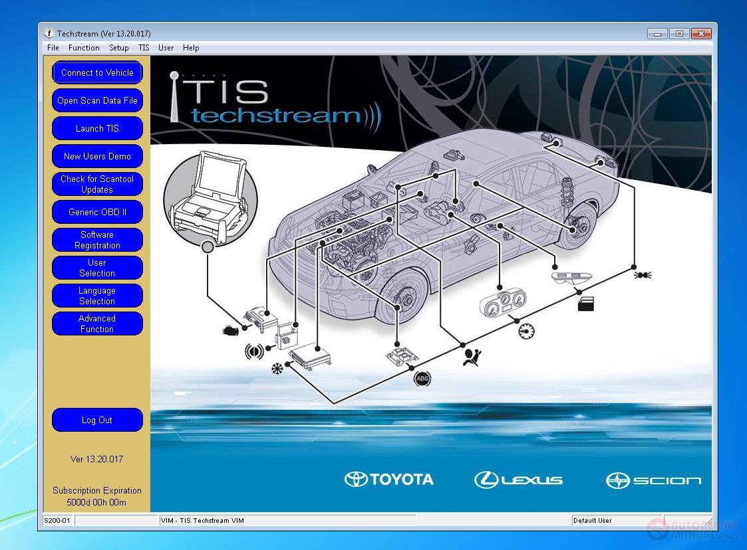This screenshot has height=550, width=747.
Task: Open the Help menu
Action: click(x=191, y=48)
